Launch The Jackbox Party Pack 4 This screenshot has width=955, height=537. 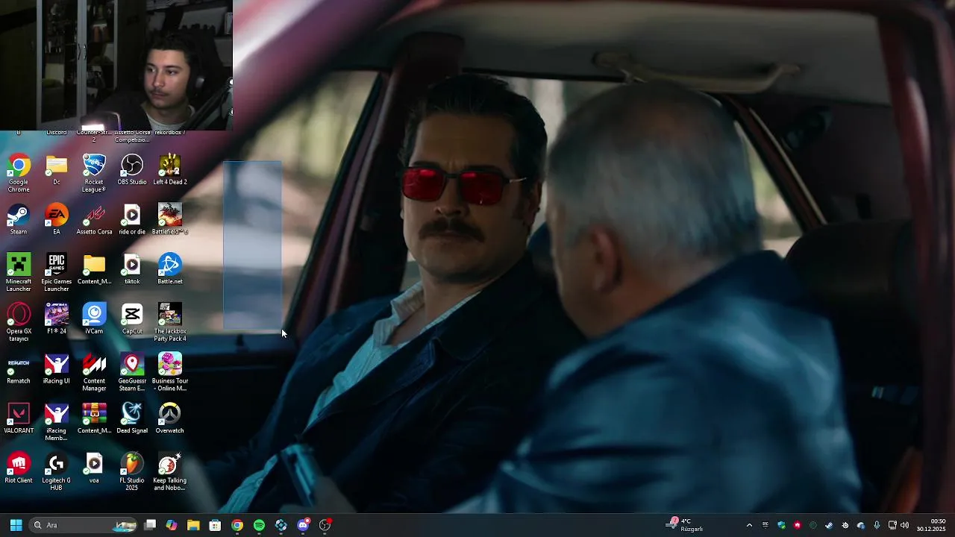pyautogui.click(x=169, y=323)
